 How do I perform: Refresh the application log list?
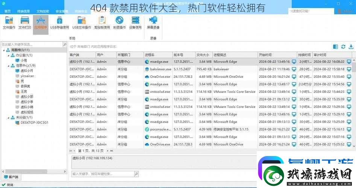(x=343, y=47)
